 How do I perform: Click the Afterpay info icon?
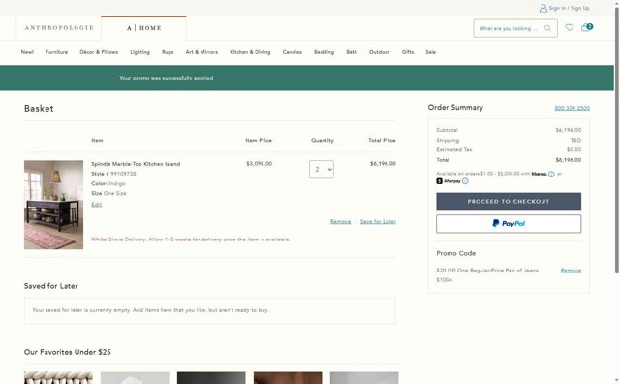coord(465,181)
